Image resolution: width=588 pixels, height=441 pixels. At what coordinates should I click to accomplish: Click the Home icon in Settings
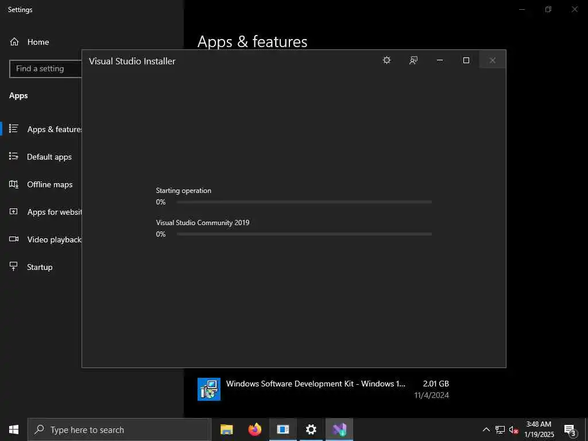pyautogui.click(x=14, y=41)
